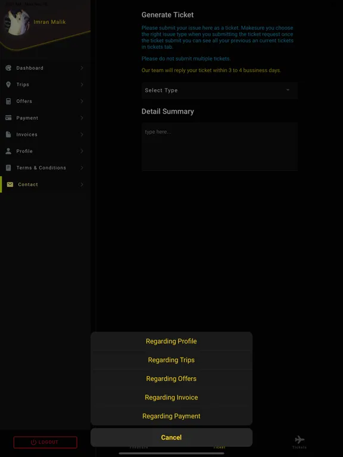The width and height of the screenshot is (343, 457).
Task: Open Invoices in the sidebar
Action: pos(45,134)
